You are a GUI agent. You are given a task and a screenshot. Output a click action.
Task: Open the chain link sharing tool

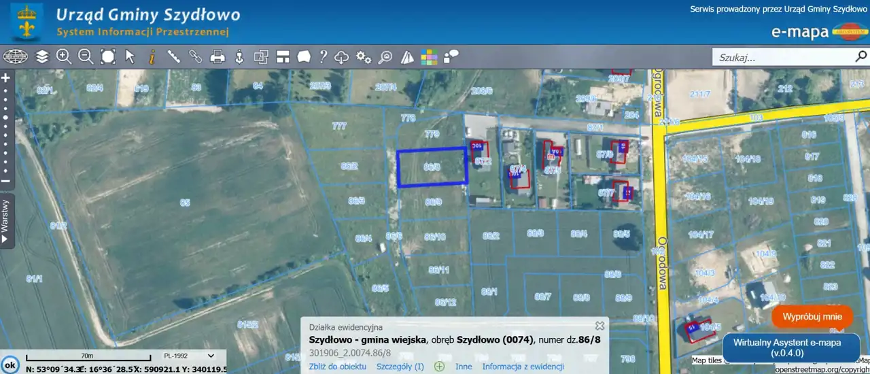196,56
